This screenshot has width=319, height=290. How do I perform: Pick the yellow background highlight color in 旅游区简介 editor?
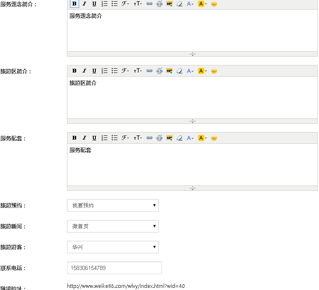point(202,71)
